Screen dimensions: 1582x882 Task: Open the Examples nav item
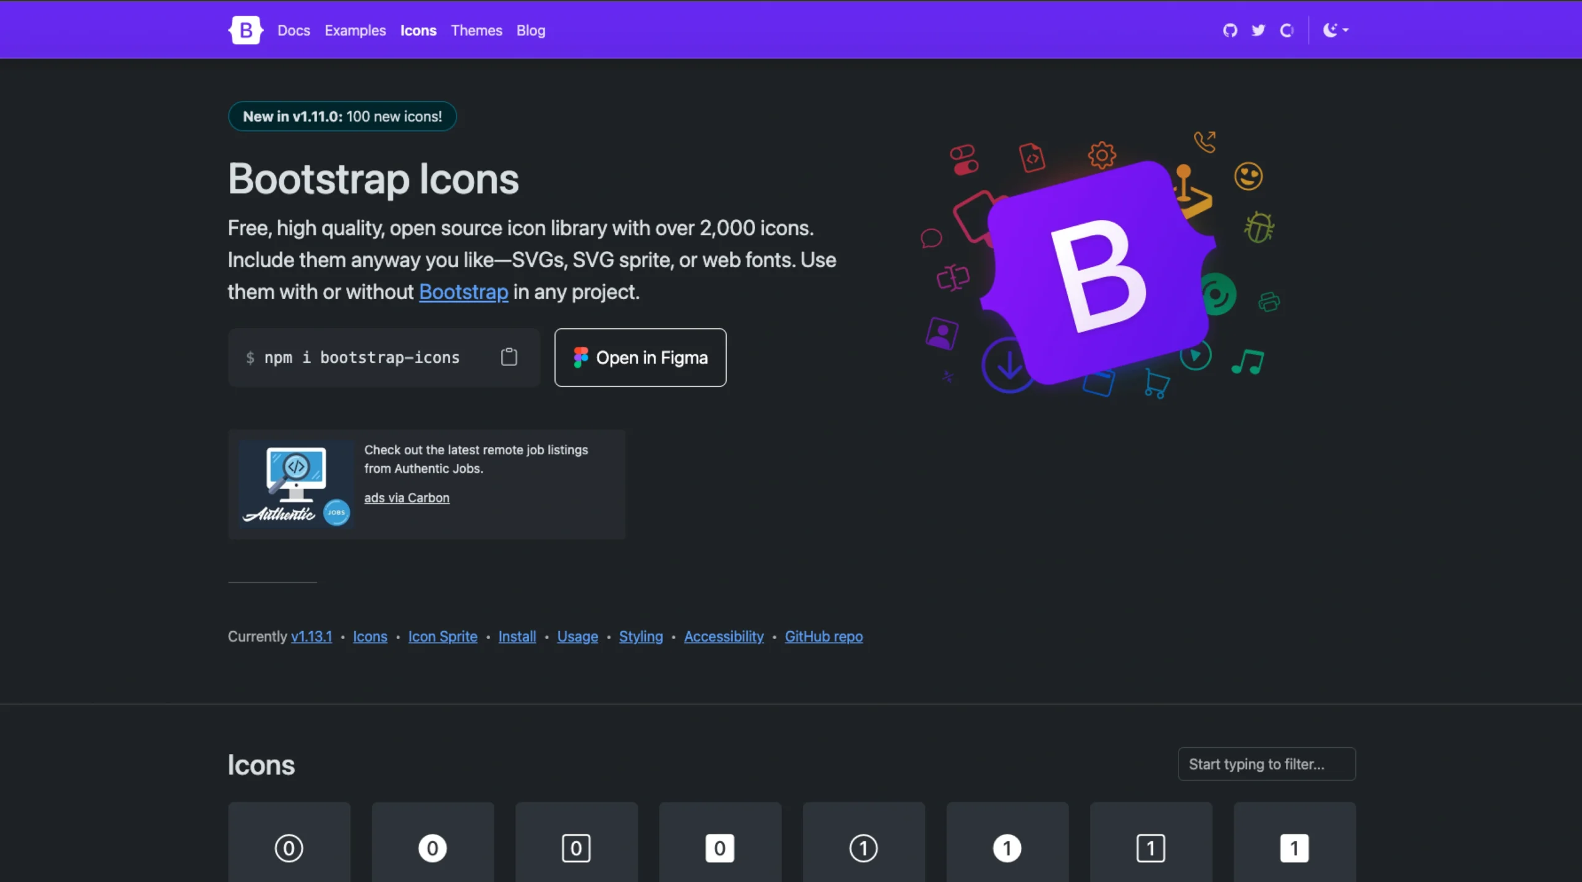[355, 30]
